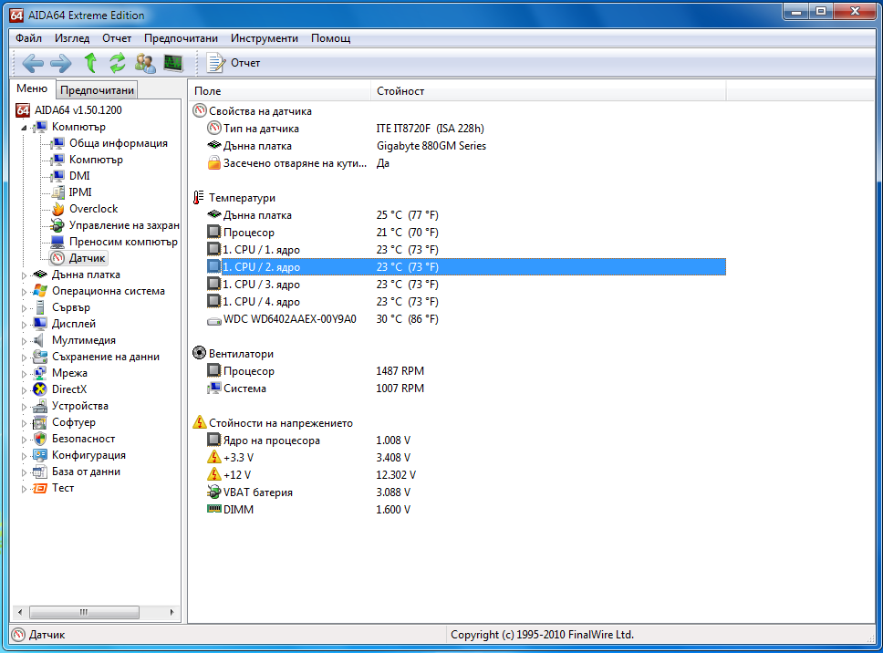883x653 pixels.
Task: Expand the База от данни tree node
Action: coord(25,472)
